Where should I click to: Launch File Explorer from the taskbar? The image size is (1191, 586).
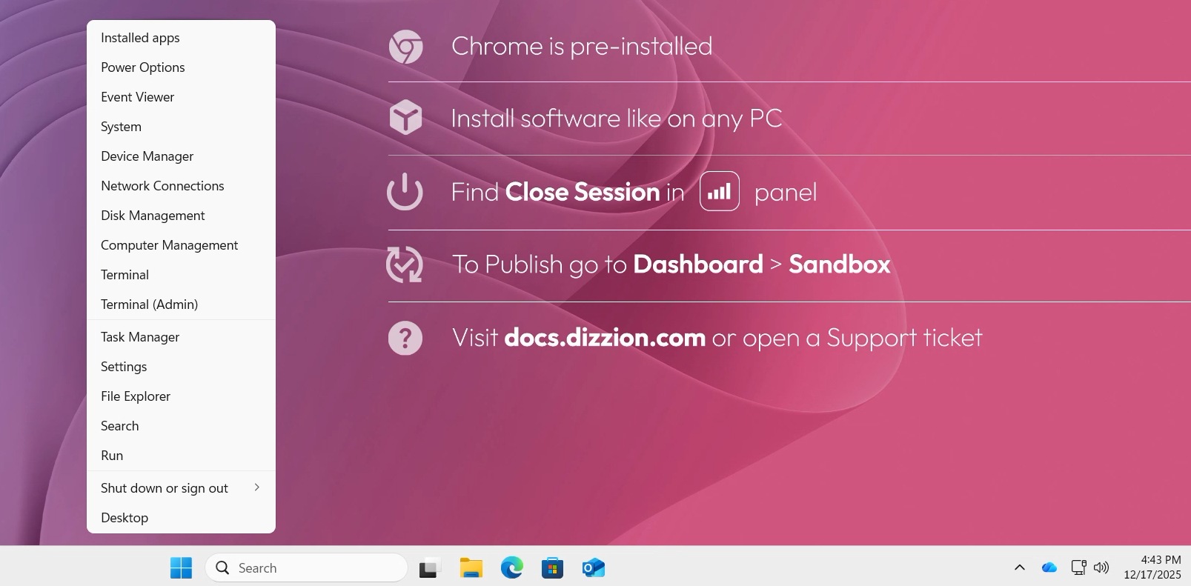(x=471, y=568)
